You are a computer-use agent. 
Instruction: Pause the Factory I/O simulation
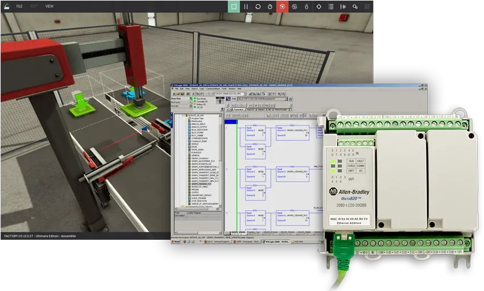point(246,6)
